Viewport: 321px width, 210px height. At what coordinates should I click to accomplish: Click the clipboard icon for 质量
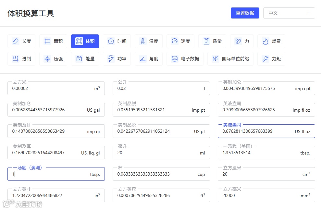click(x=206, y=41)
